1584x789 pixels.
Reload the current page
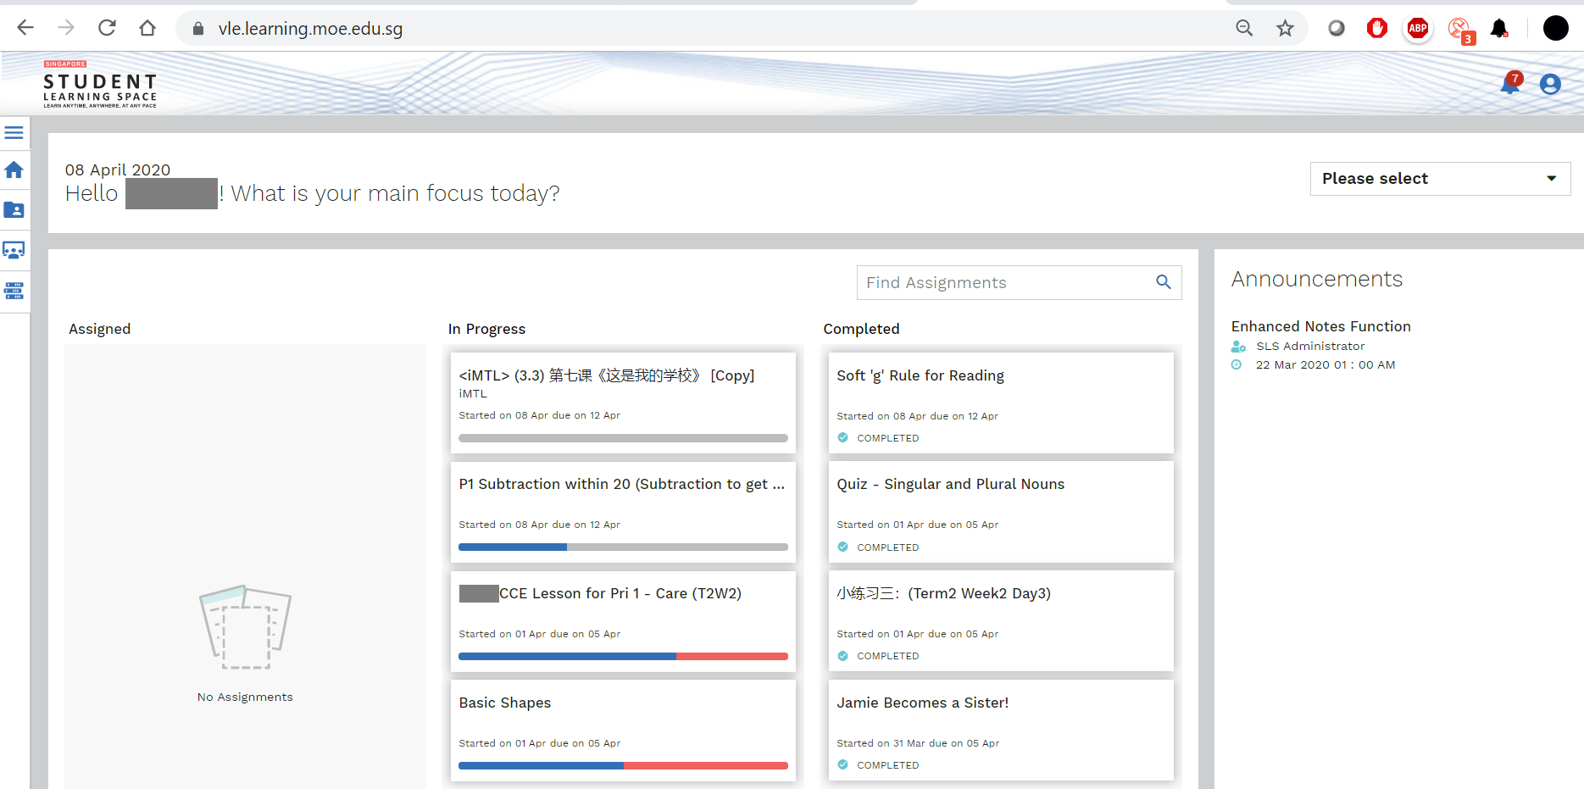point(107,28)
